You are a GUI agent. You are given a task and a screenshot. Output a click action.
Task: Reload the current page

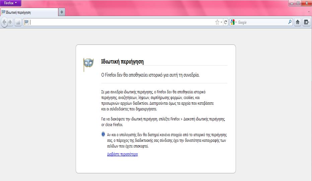pyautogui.click(x=225, y=22)
